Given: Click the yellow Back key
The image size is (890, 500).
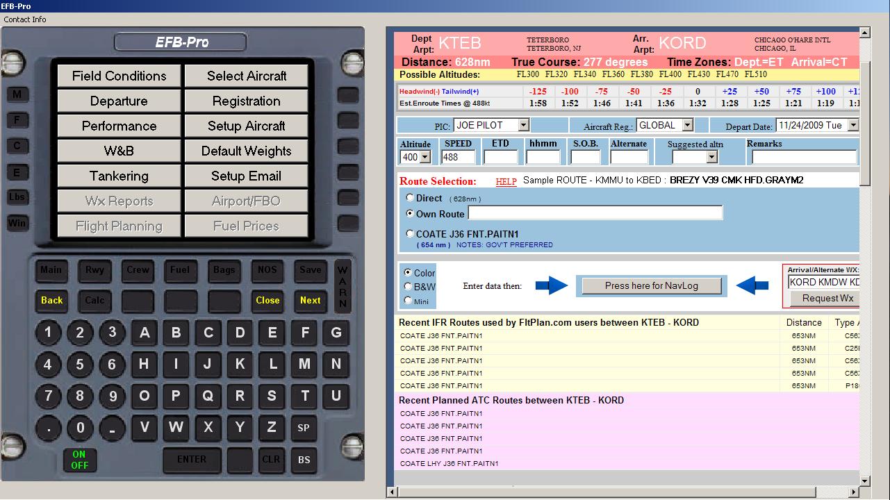Looking at the screenshot, I should (x=51, y=301).
